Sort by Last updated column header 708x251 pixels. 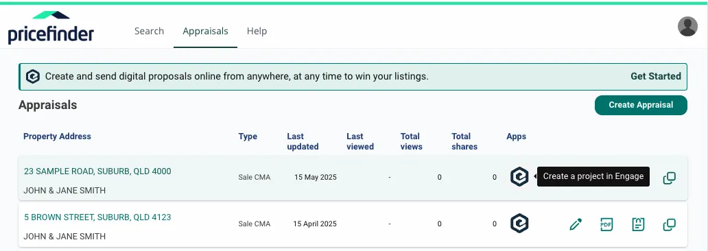click(303, 141)
